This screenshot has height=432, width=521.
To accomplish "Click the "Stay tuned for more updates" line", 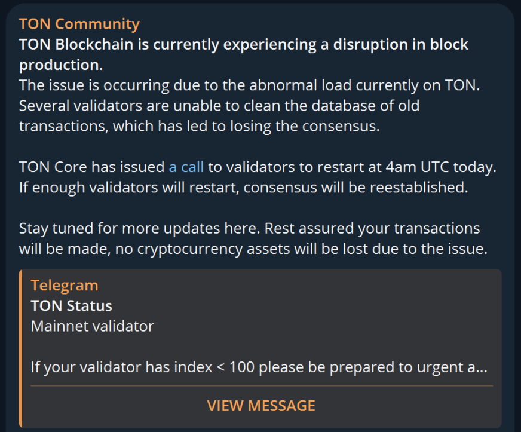I will click(x=140, y=228).
